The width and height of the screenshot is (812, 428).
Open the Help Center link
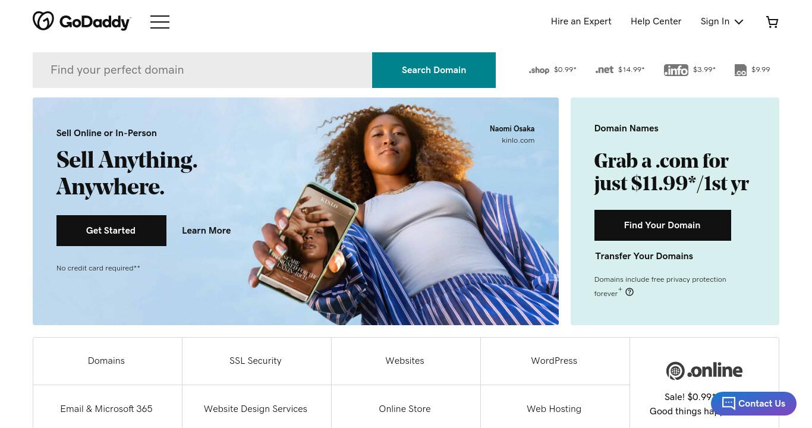pyautogui.click(x=656, y=21)
